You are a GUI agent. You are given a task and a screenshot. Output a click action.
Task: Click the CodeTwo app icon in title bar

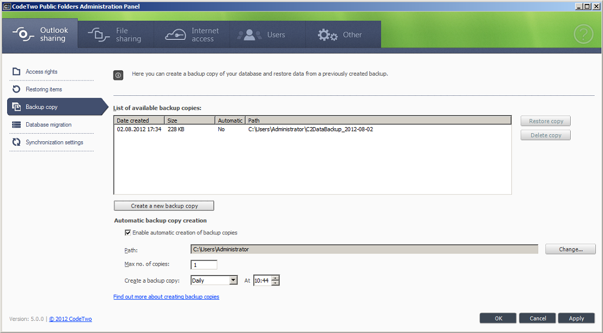(x=7, y=7)
